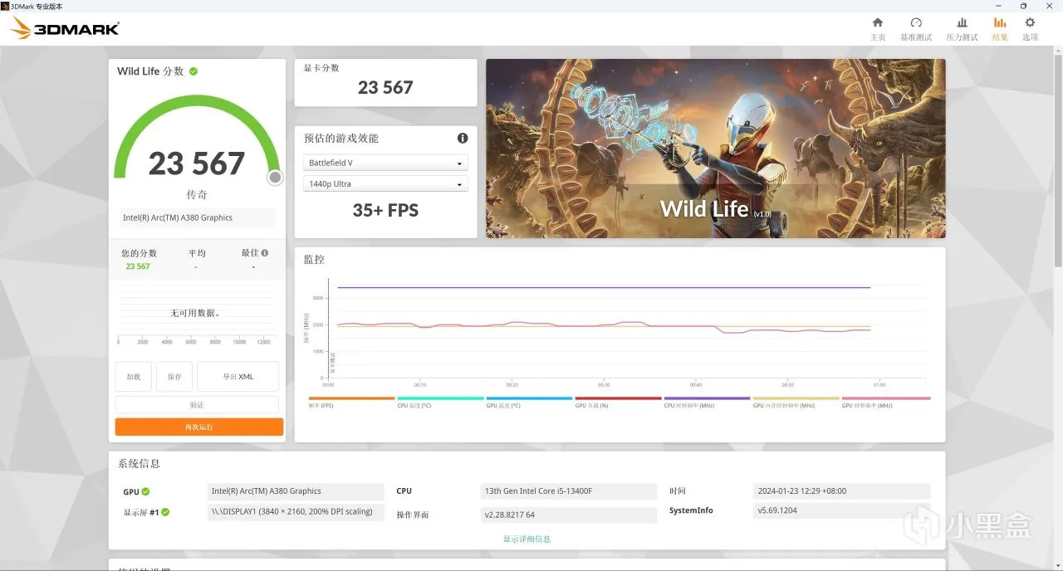Viewport: 1063px width, 571px height.
Task: Select the 结果 results tab
Action: point(1000,29)
